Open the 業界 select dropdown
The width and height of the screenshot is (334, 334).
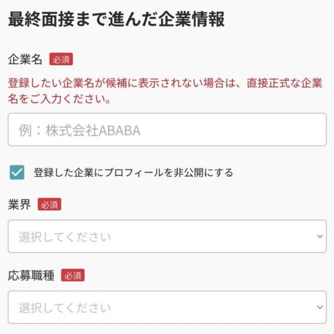[167, 236]
